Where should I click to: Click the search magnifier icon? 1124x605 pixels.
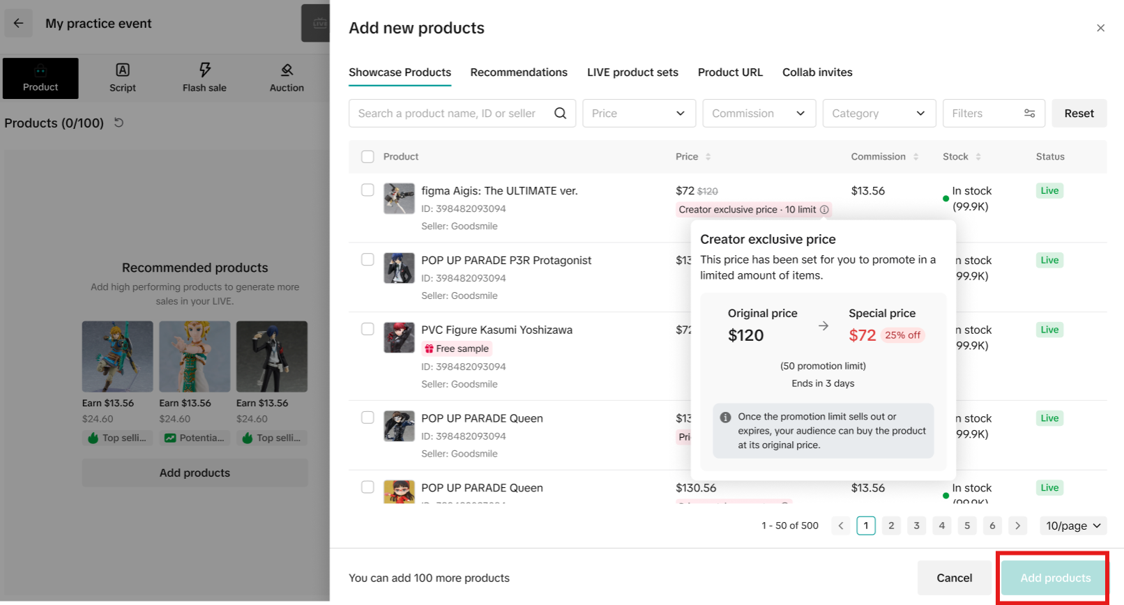tap(560, 114)
